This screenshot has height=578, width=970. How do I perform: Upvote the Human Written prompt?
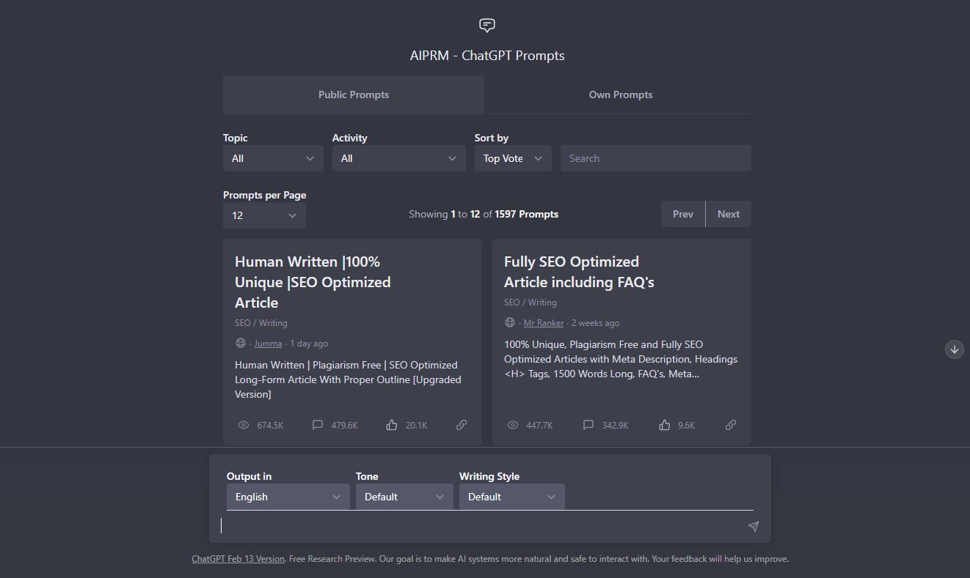point(392,425)
